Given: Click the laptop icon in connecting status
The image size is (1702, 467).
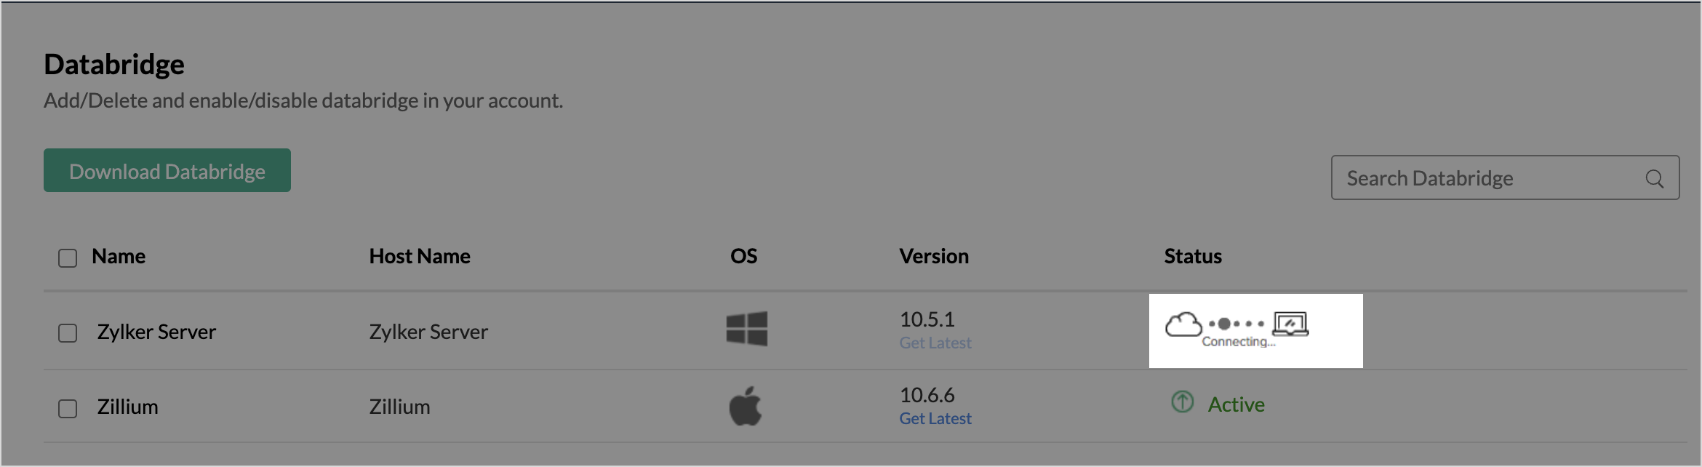Looking at the screenshot, I should pyautogui.click(x=1291, y=324).
